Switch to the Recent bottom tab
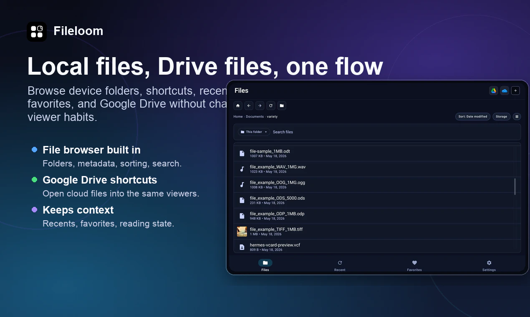530x317 pixels. pos(340,265)
